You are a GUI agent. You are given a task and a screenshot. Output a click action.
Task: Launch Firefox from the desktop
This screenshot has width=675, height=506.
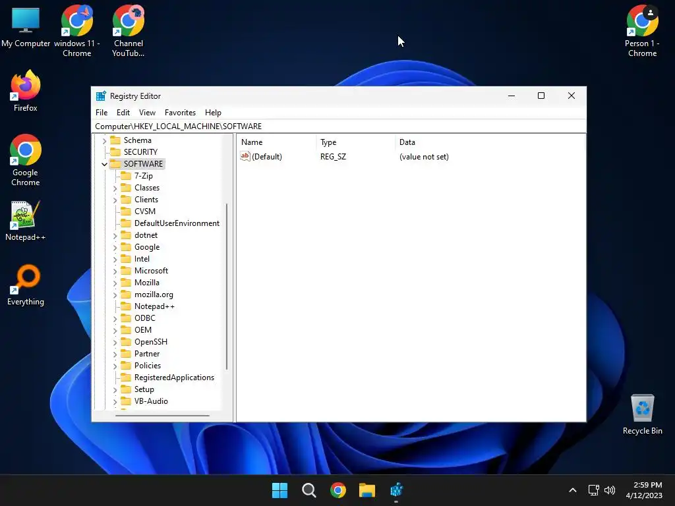pyautogui.click(x=26, y=91)
